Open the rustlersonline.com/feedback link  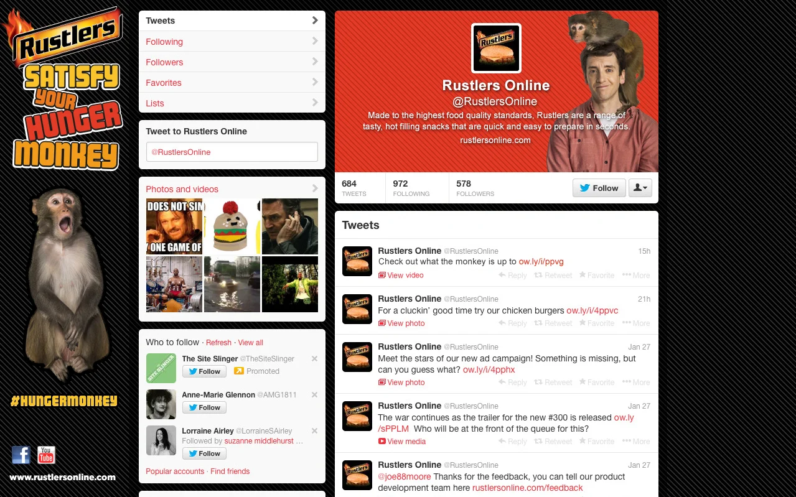pos(528,488)
